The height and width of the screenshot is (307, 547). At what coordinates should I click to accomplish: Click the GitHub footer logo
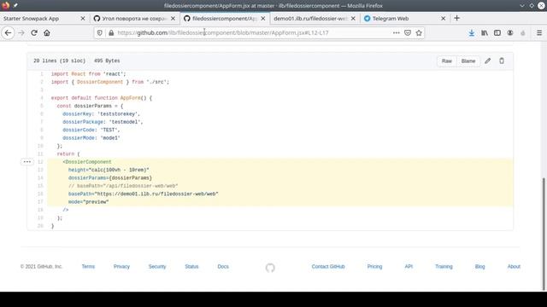coord(270,267)
